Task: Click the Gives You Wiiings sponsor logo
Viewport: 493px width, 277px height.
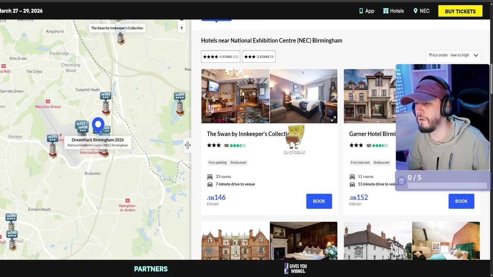Action: coord(295,269)
